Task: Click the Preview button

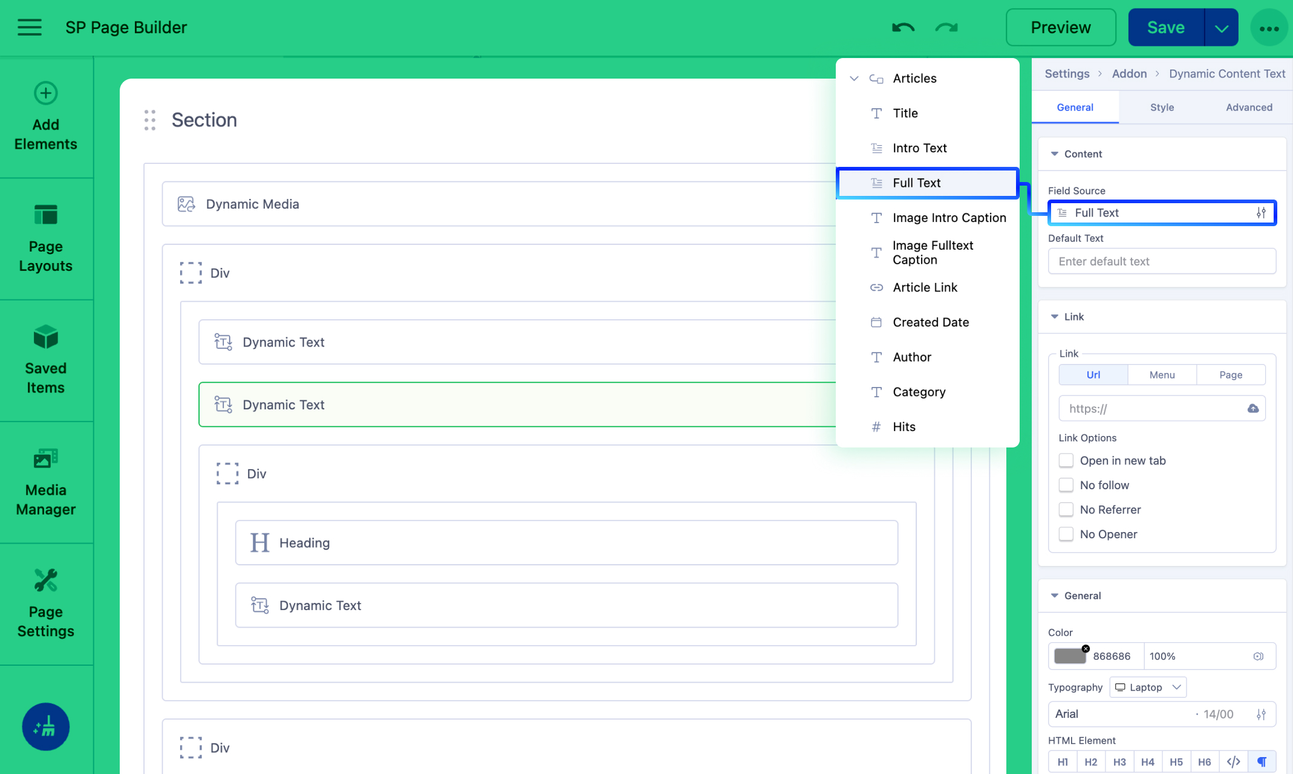Action: (x=1061, y=28)
